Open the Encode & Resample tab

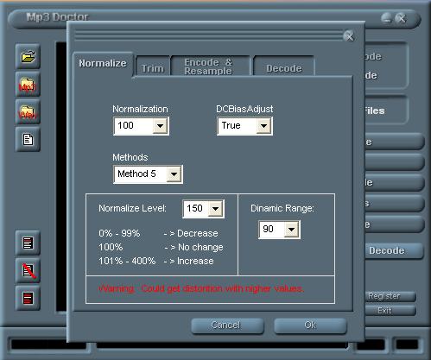click(x=211, y=66)
